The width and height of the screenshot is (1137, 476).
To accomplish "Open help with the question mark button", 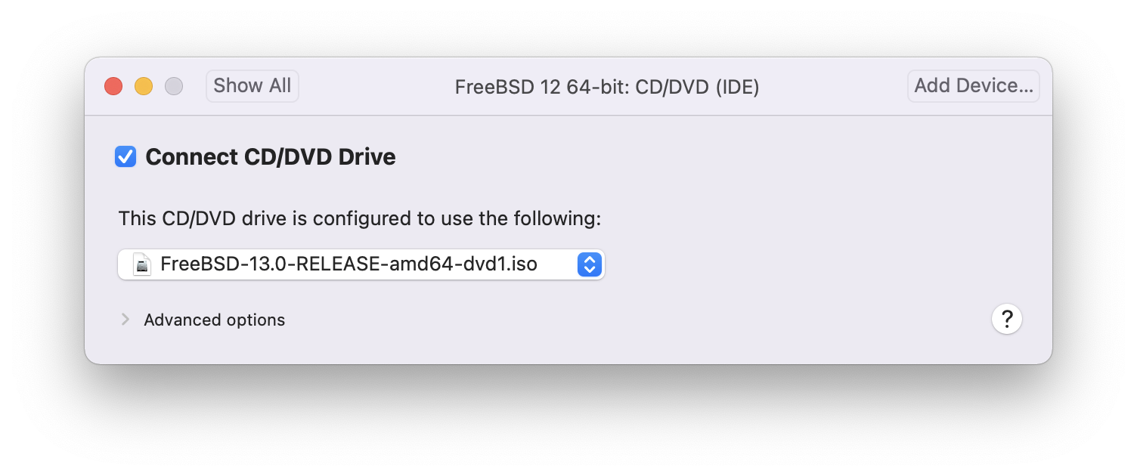I will pos(1006,319).
